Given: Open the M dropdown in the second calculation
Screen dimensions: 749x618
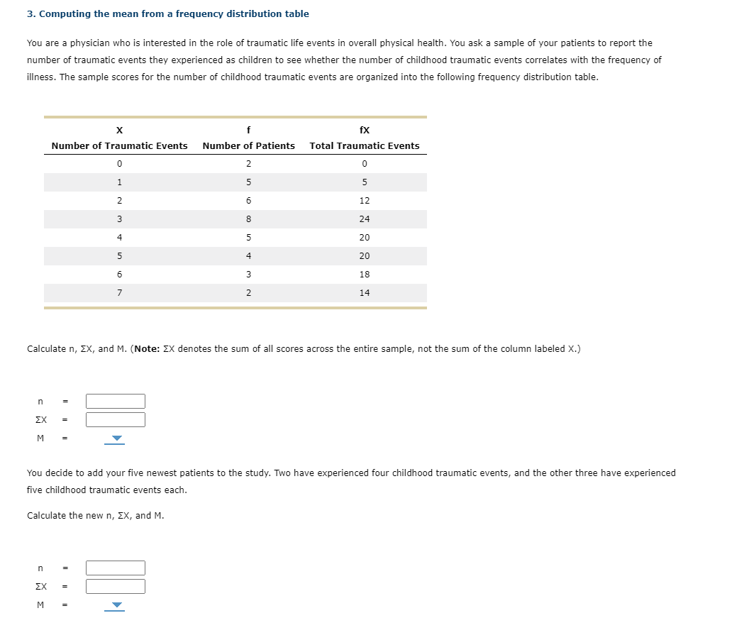Looking at the screenshot, I should click(116, 605).
